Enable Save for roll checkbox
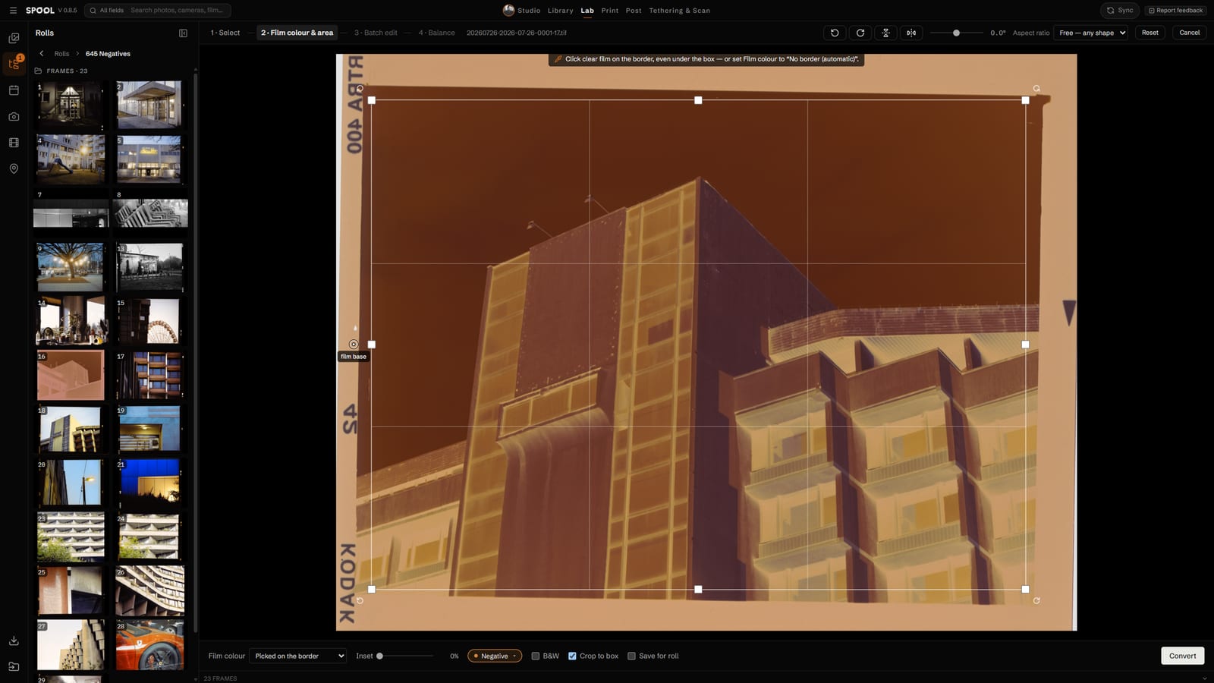This screenshot has width=1214, height=683. point(631,656)
